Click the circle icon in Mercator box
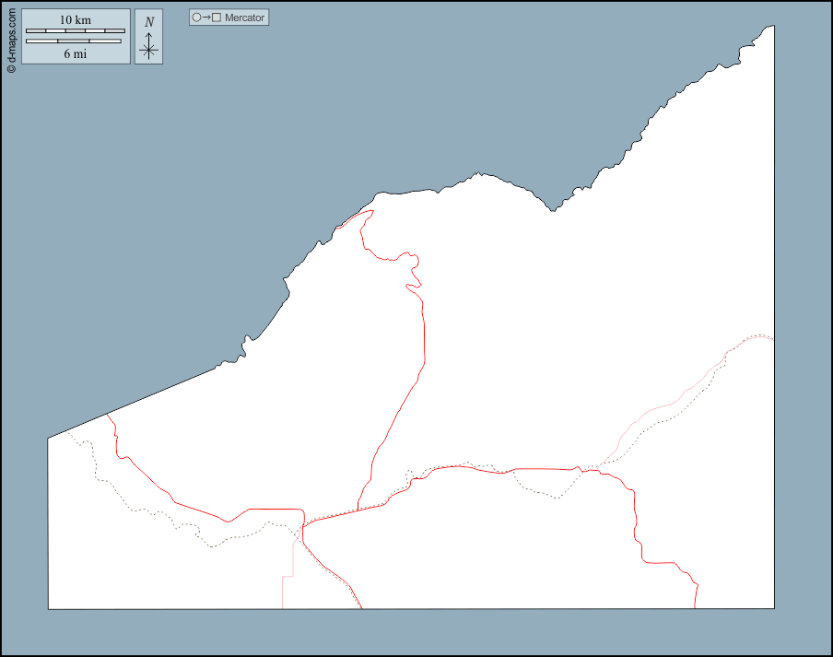This screenshot has width=833, height=657. [x=196, y=18]
